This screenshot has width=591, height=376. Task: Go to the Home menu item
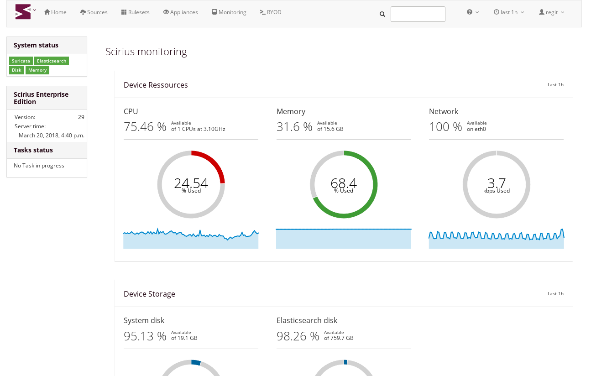(55, 12)
